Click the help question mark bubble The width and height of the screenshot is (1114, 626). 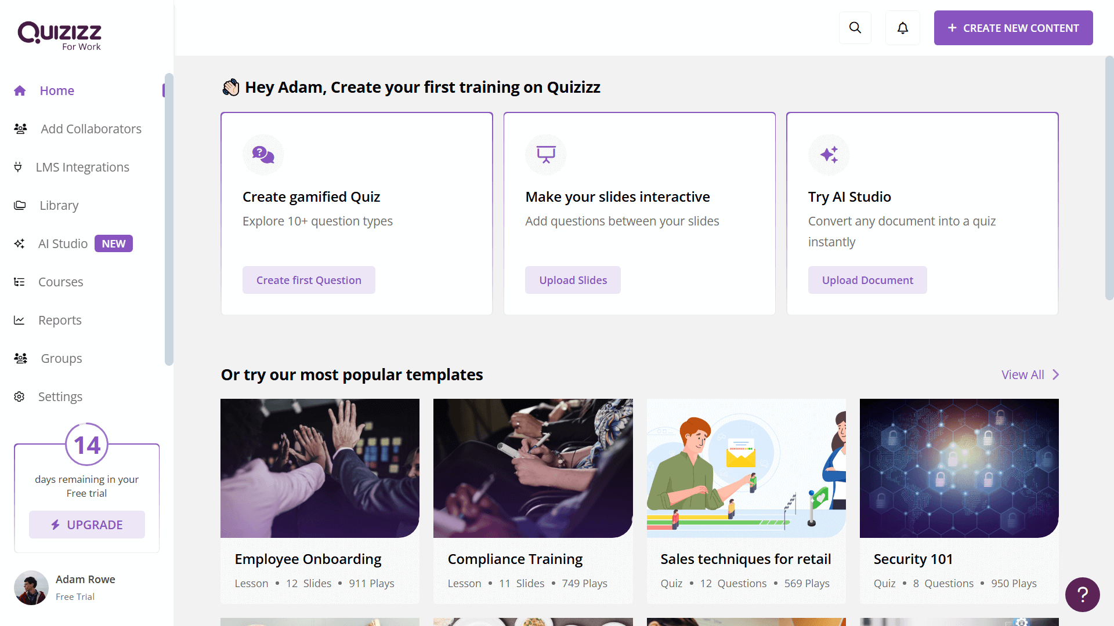[x=1082, y=594]
